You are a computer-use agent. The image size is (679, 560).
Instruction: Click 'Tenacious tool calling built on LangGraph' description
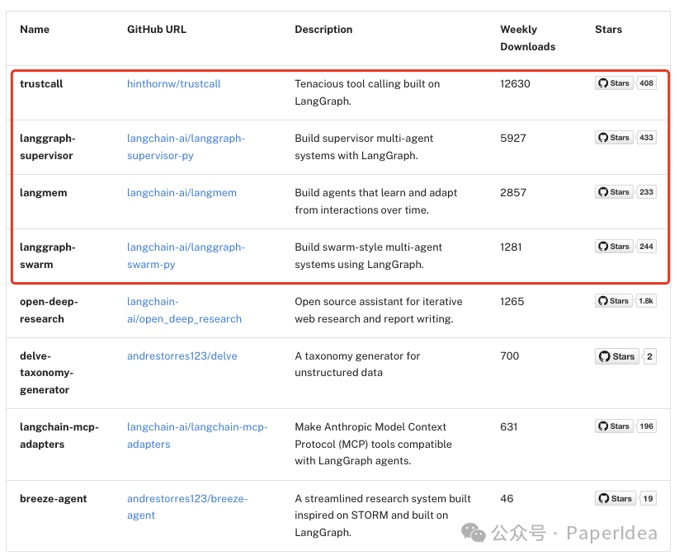point(367,92)
